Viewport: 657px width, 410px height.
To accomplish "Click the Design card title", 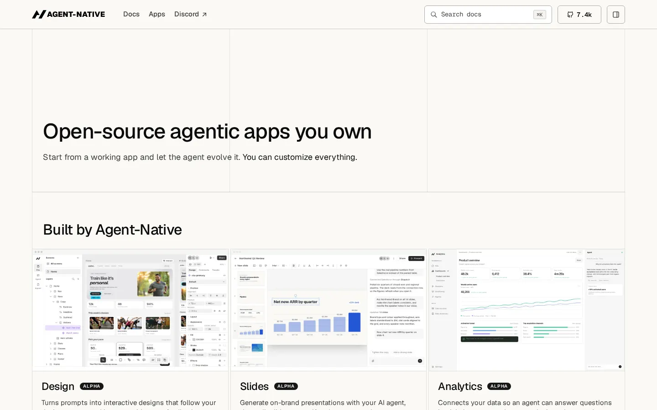I will point(58,386).
